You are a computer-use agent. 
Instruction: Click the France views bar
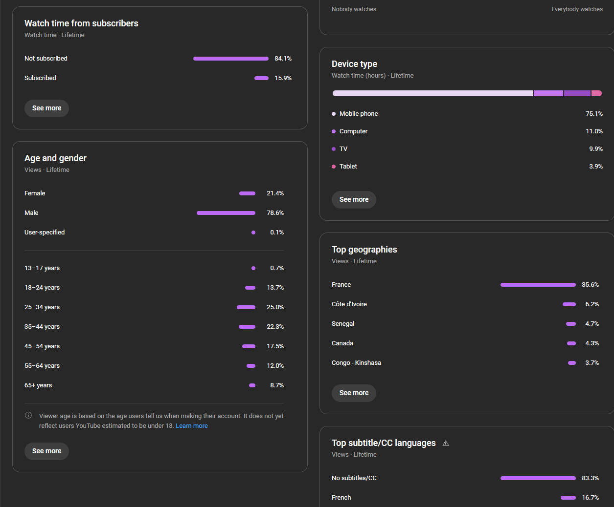538,285
